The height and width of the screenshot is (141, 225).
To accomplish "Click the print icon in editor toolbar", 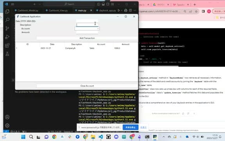I will (x=126, y=10).
